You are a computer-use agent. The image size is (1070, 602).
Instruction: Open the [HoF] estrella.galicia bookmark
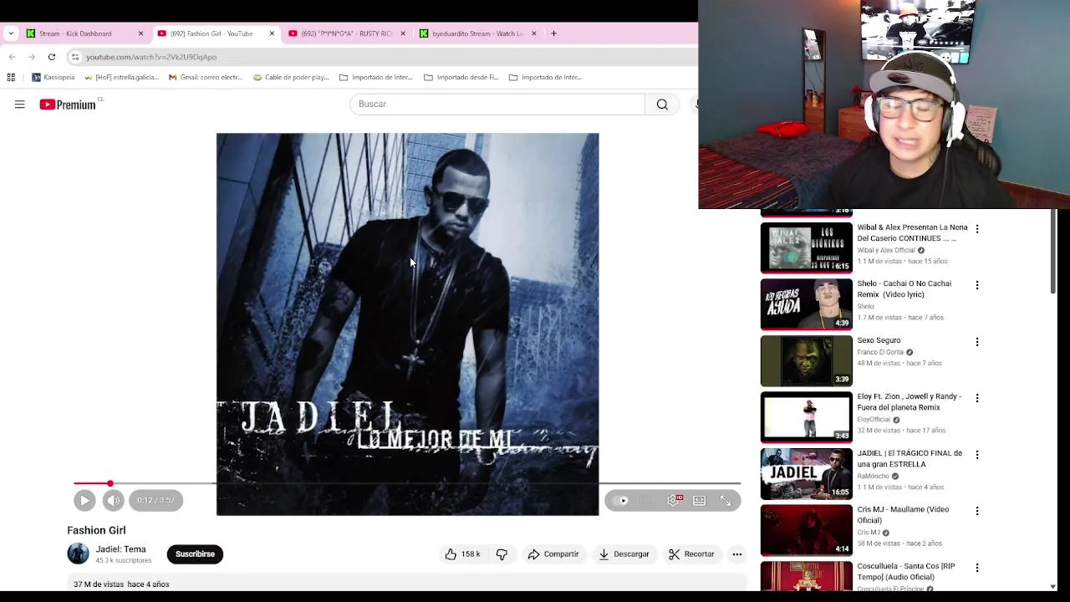(x=121, y=77)
